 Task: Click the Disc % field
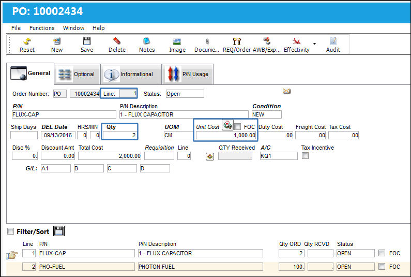[25, 156]
